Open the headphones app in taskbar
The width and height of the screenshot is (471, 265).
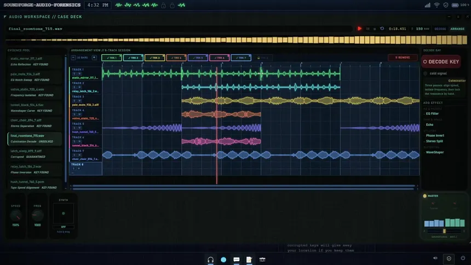[x=210, y=260]
